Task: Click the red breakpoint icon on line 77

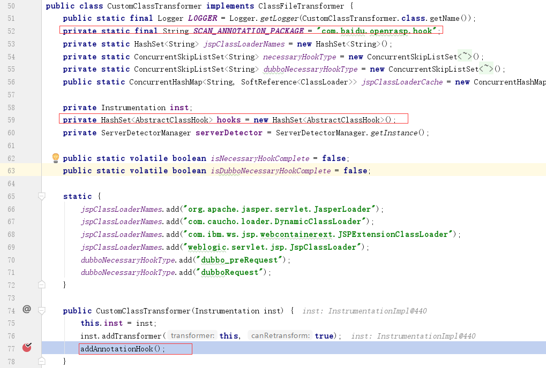Action: [x=27, y=347]
